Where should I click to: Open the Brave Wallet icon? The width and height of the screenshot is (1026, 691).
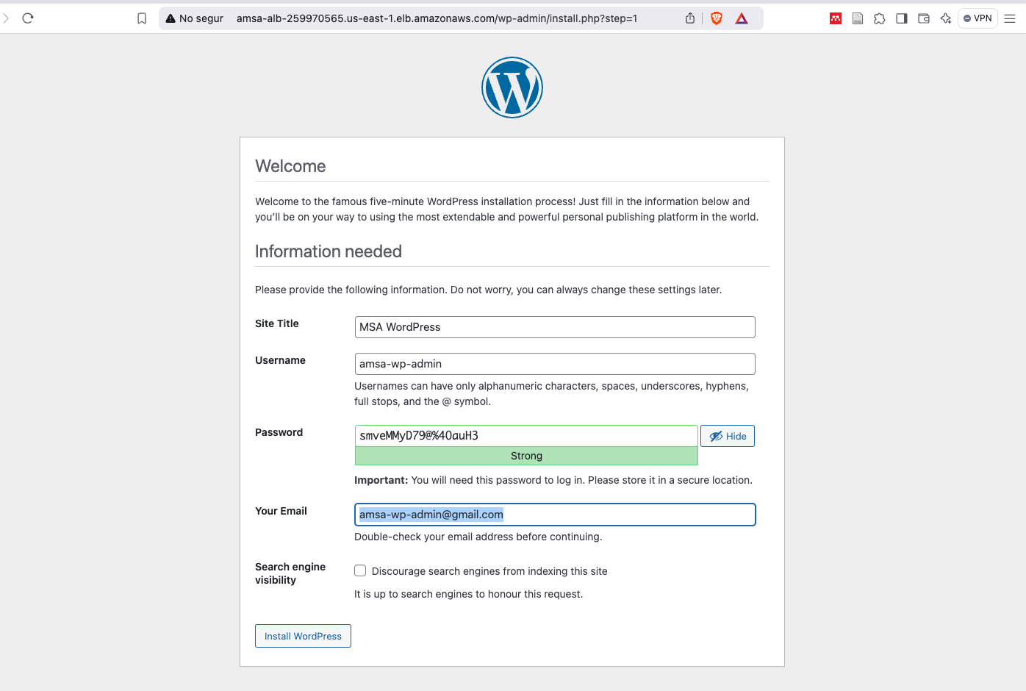pos(924,18)
